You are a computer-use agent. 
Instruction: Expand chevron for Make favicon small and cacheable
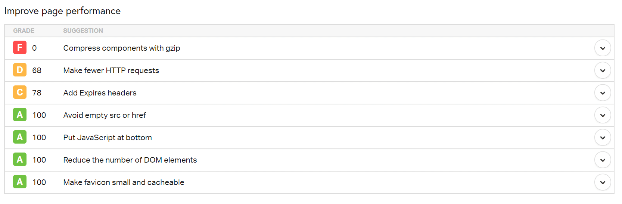pos(603,182)
